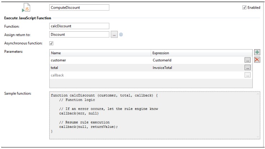The image size is (265, 149).
Task: Select the customer parameter name cell
Action: pyautogui.click(x=100, y=60)
